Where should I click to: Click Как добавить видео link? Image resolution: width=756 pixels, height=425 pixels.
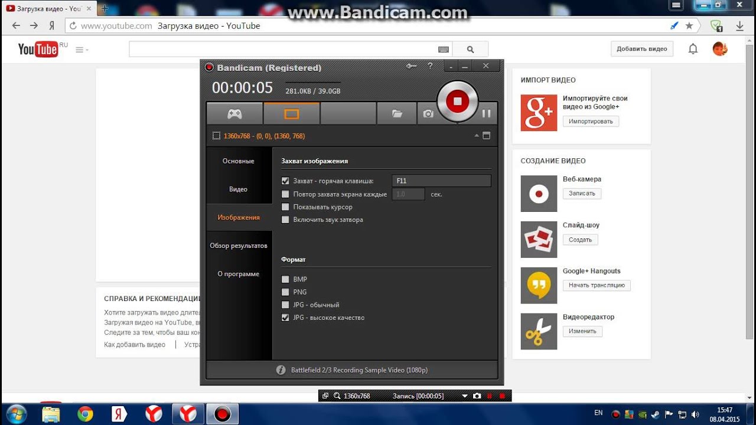[135, 345]
